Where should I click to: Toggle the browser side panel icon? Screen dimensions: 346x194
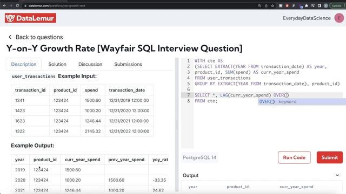[x=320, y=6]
